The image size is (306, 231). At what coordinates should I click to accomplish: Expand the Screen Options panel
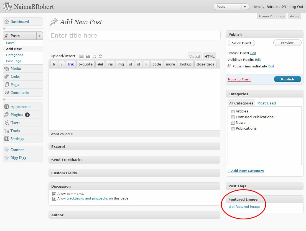pyautogui.click(x=271, y=17)
